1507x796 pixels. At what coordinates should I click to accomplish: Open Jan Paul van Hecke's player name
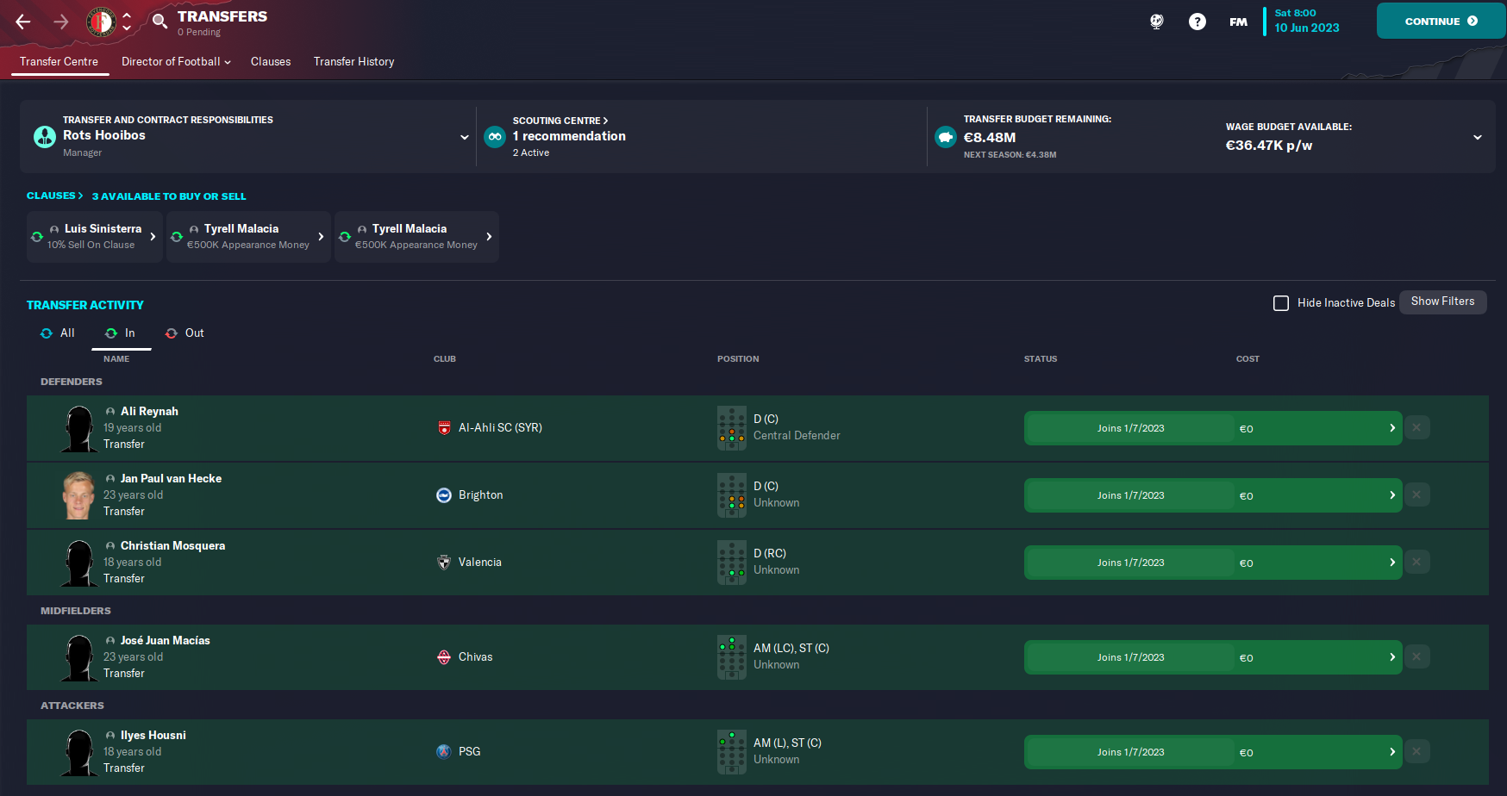pyautogui.click(x=171, y=478)
